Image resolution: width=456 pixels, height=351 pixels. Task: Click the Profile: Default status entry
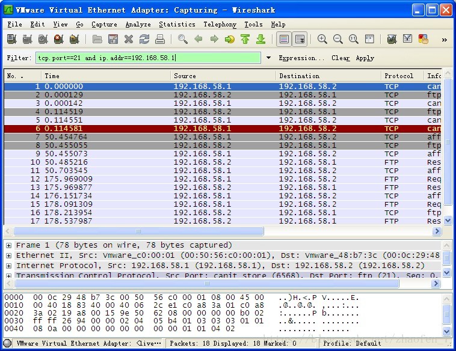pyautogui.click(x=352, y=343)
